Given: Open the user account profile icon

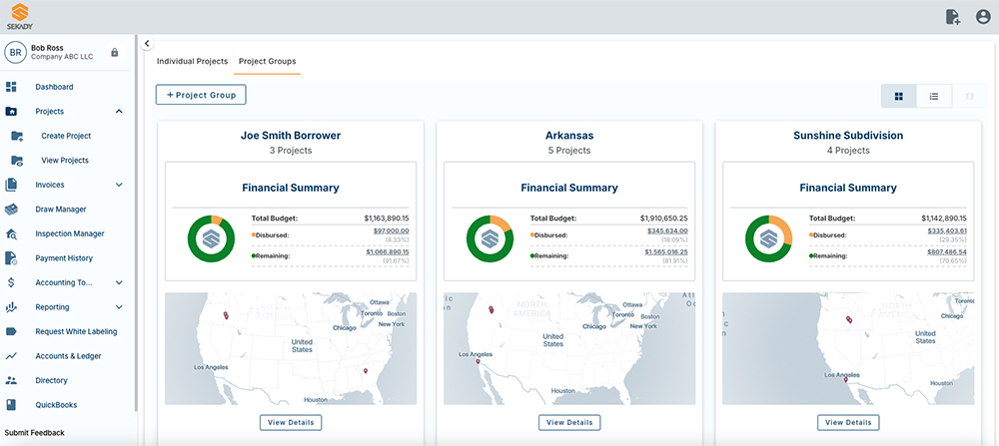Looking at the screenshot, I should 983,17.
